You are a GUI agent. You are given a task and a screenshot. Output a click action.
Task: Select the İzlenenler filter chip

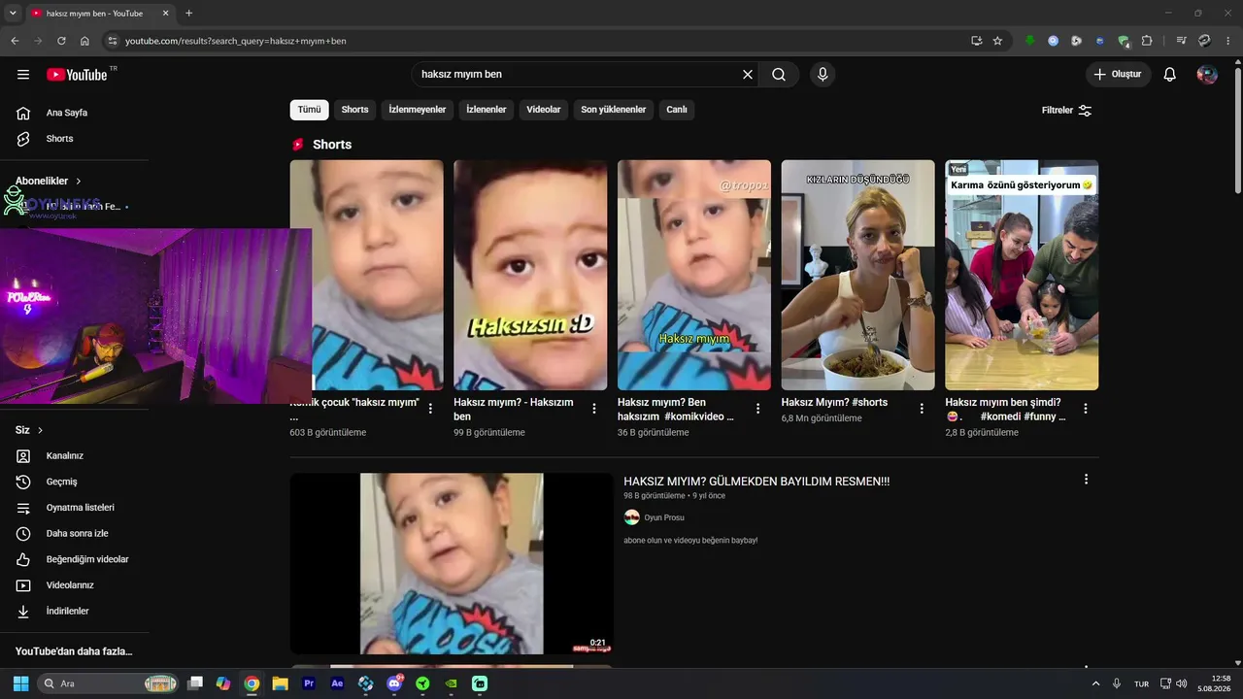click(x=487, y=110)
